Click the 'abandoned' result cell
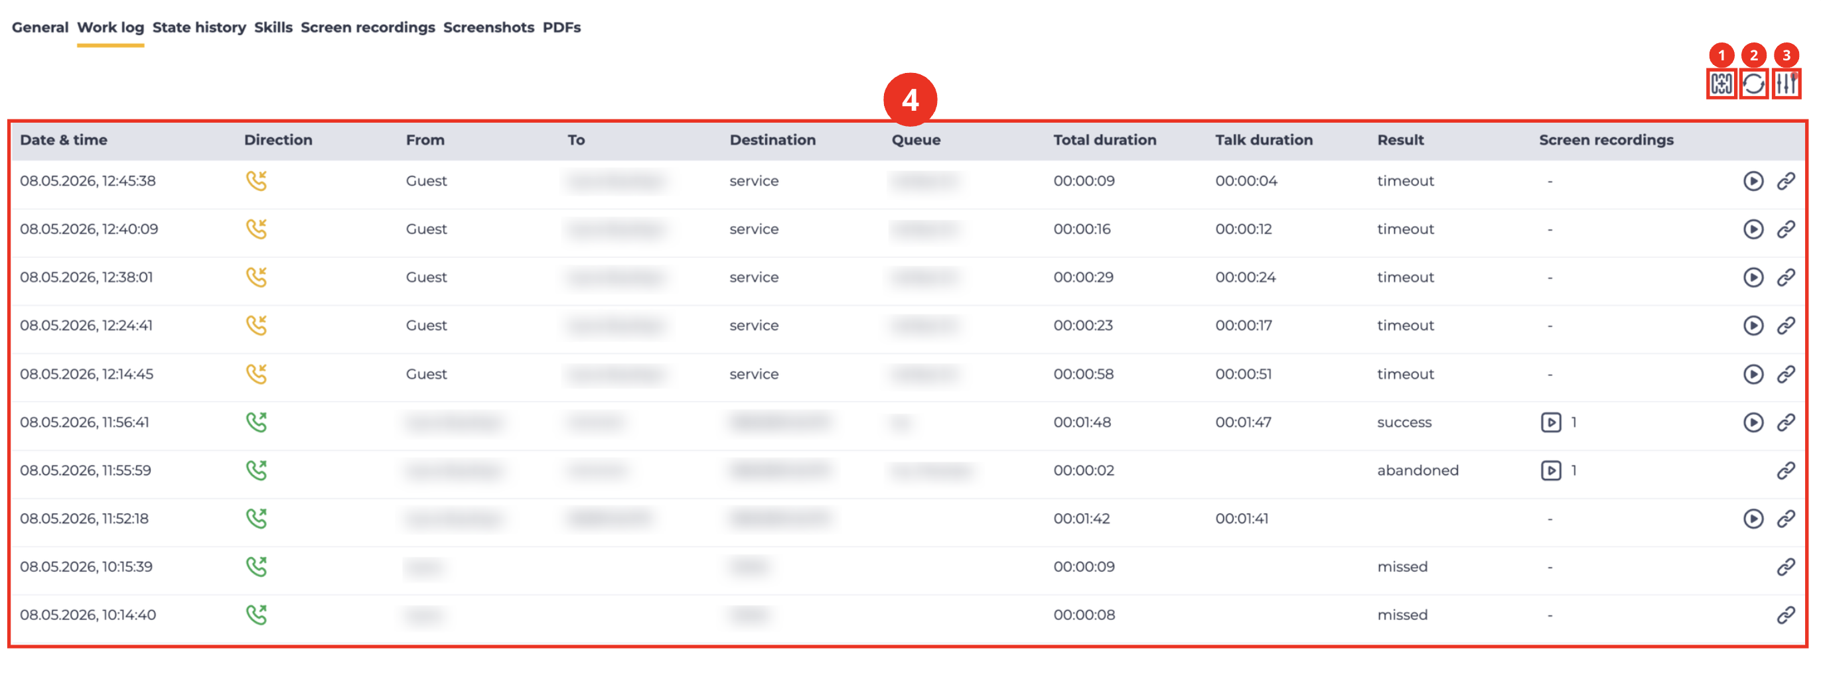Screen dimensions: 1821x691 tap(1418, 471)
